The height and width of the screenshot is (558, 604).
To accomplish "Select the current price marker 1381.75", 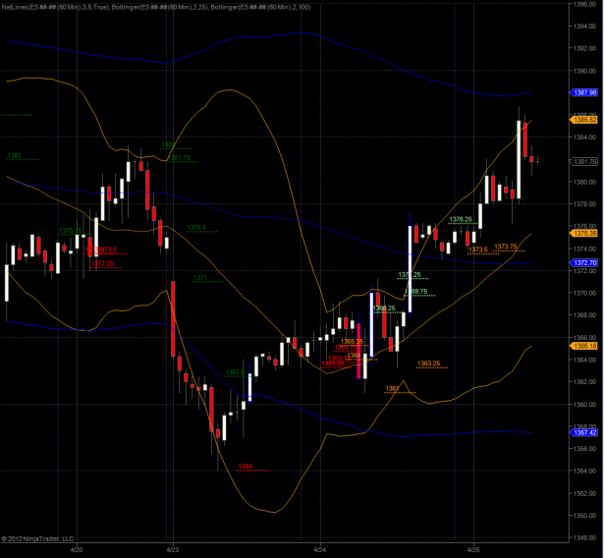I will [x=584, y=161].
